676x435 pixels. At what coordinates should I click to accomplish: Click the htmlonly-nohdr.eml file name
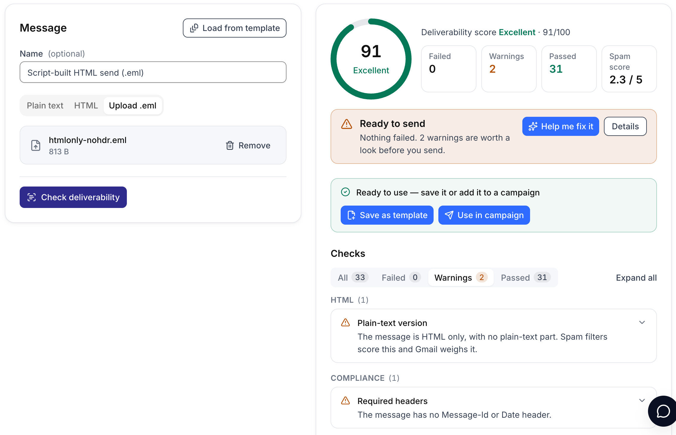pyautogui.click(x=88, y=140)
